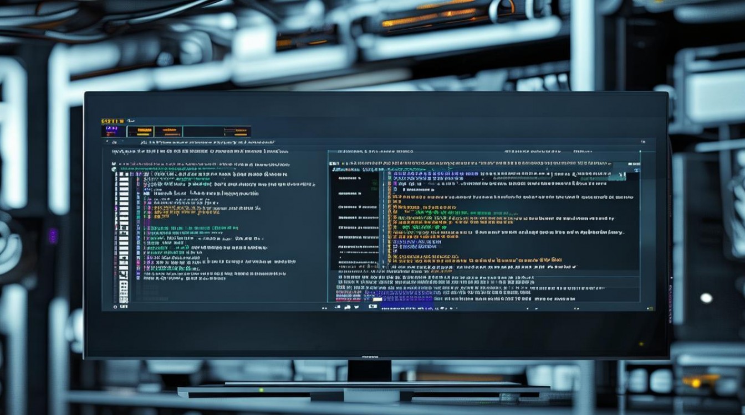Toggle the first white gutter box in left panel
This screenshot has height=415, width=745.
123,175
